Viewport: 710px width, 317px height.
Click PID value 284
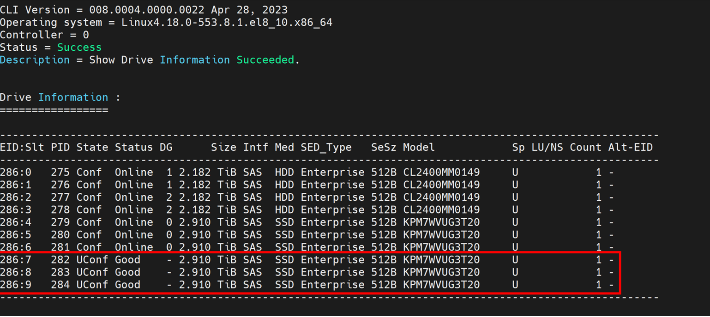tap(60, 285)
